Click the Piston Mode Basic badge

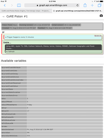[x=10, y=25]
